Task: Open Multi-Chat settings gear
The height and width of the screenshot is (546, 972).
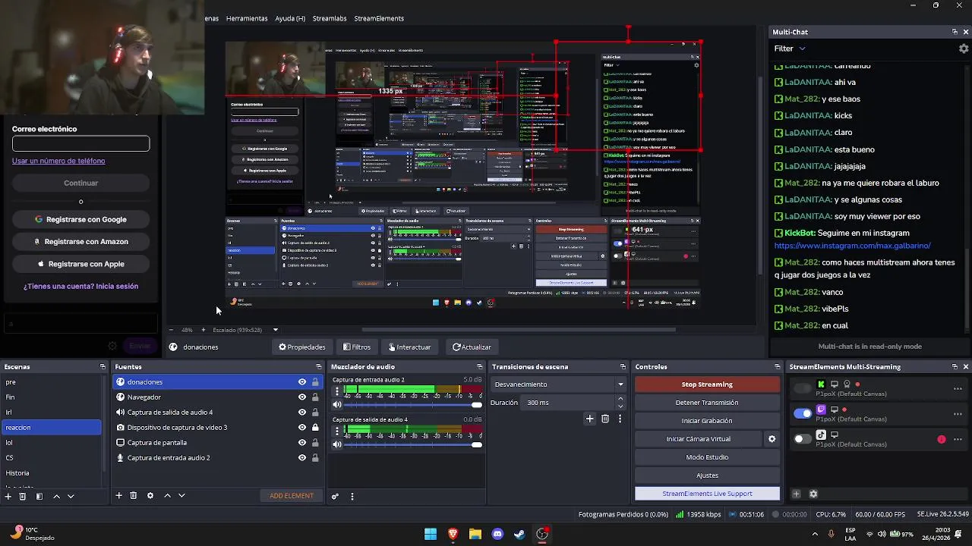Action: (964, 49)
